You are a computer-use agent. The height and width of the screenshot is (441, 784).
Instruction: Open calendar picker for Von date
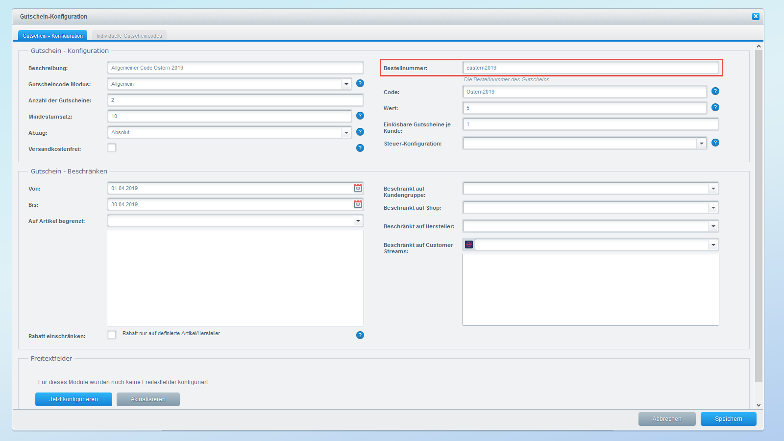point(358,188)
